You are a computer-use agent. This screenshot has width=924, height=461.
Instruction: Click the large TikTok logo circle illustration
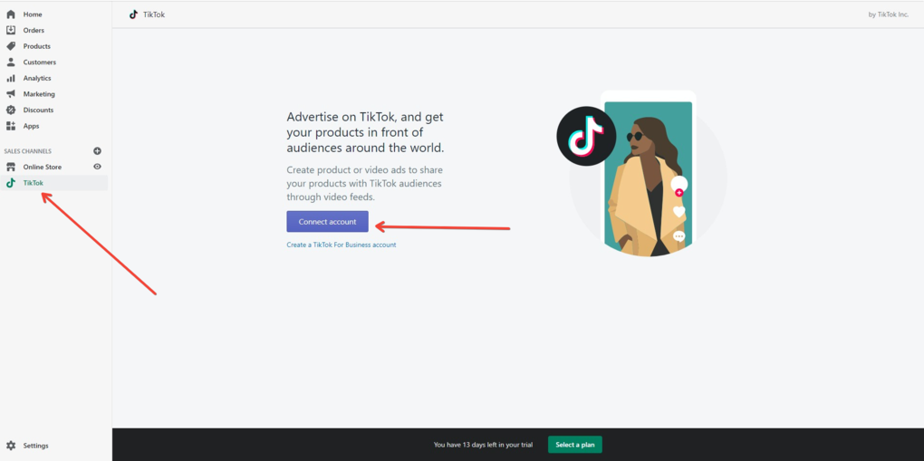click(x=586, y=137)
